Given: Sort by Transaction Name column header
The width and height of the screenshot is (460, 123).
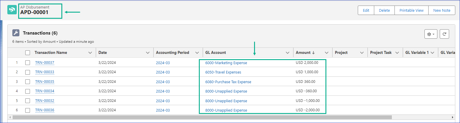Looking at the screenshot, I should pos(51,53).
